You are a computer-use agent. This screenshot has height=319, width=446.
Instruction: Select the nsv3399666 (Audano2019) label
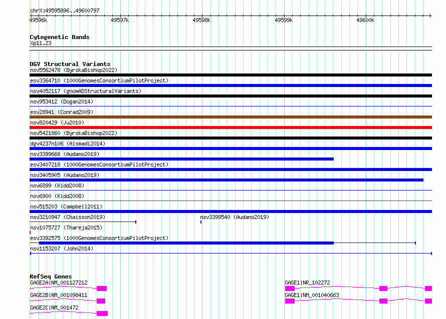coord(65,154)
